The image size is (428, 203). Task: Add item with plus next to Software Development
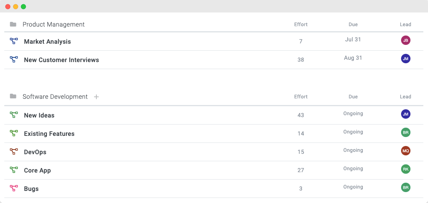point(96,97)
